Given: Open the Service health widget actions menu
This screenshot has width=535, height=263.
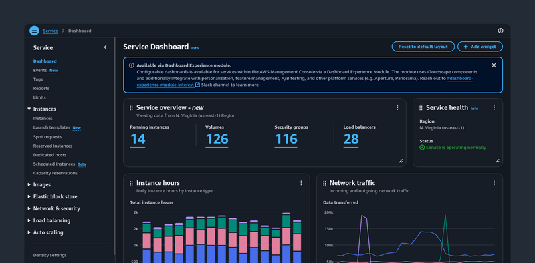Looking at the screenshot, I should (494, 107).
